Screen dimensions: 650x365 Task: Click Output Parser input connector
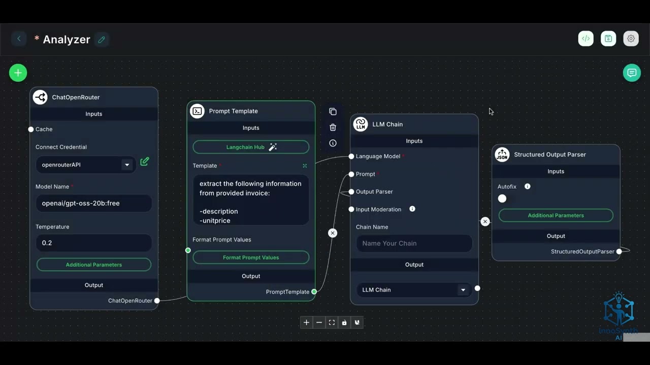(351, 192)
